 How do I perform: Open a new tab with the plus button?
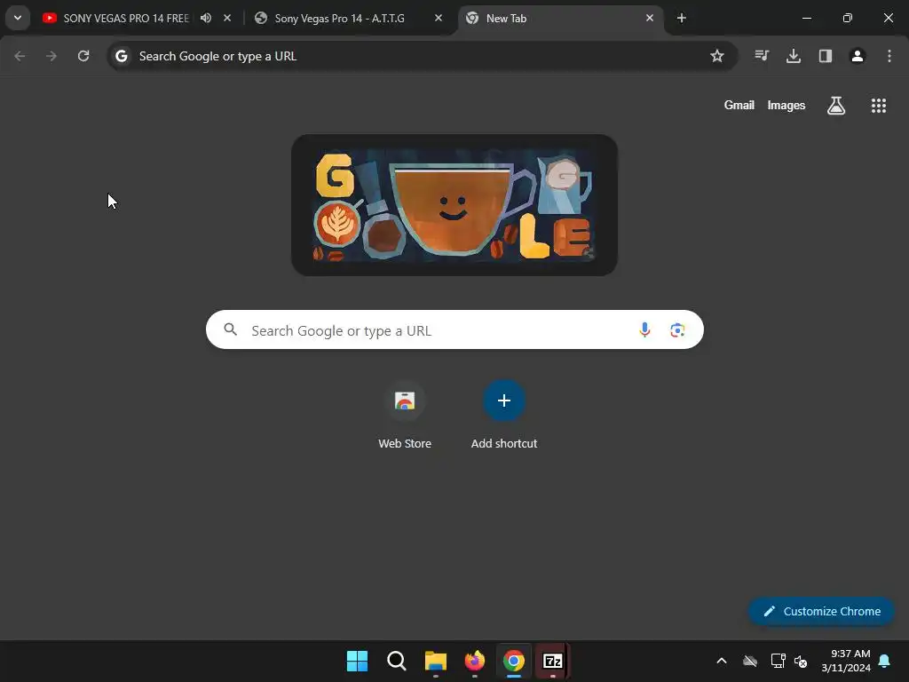[682, 18]
